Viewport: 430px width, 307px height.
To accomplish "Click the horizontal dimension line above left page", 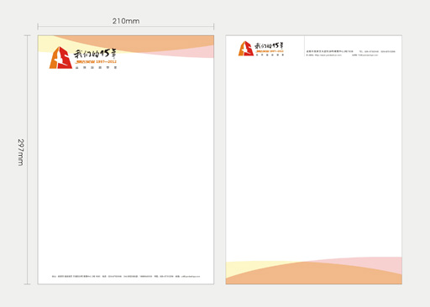I will (x=126, y=27).
